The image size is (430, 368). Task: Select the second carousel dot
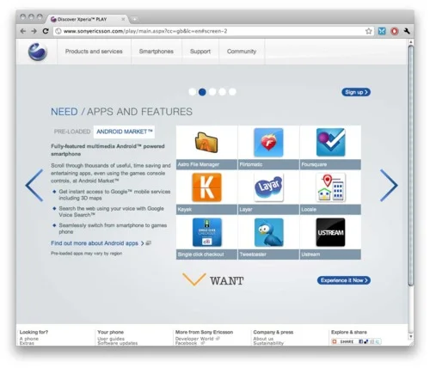tap(202, 92)
